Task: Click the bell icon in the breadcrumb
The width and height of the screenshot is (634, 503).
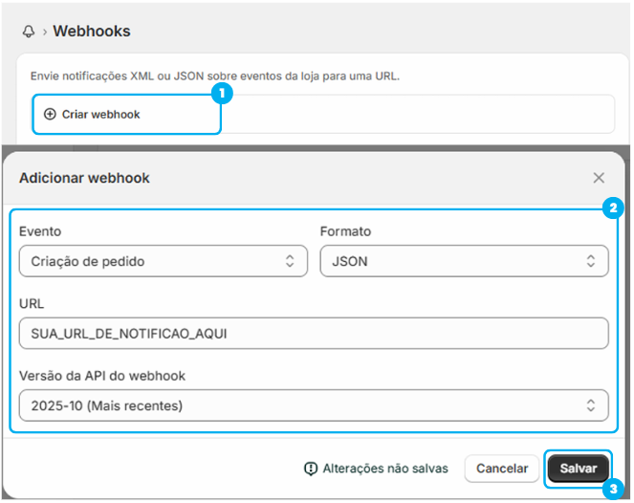Action: click(28, 32)
